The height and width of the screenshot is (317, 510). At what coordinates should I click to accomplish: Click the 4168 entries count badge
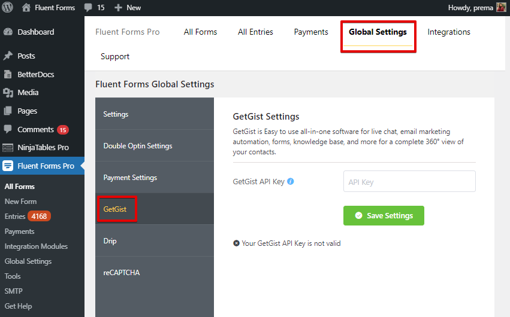(39, 216)
